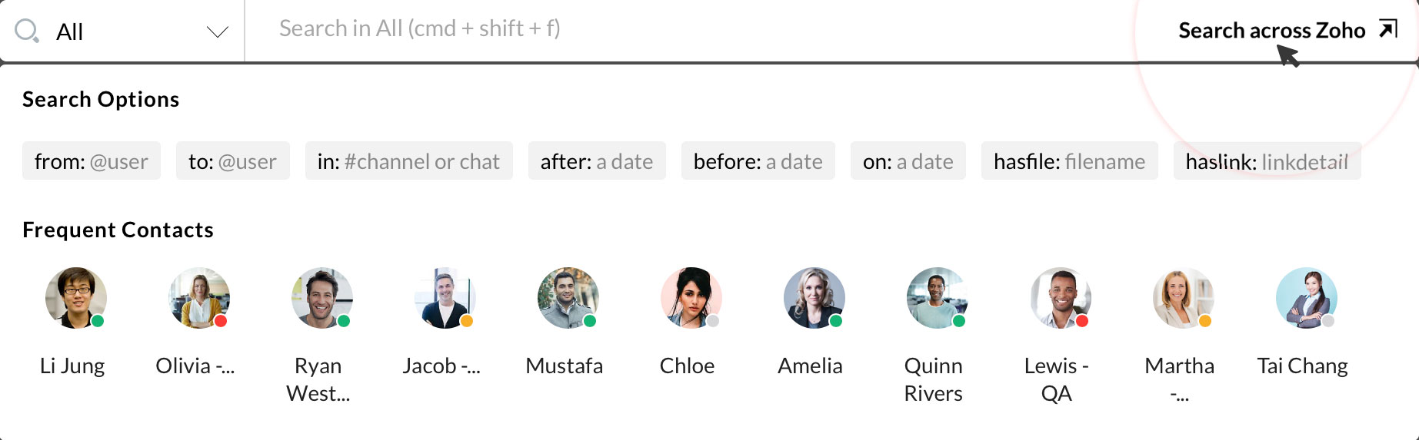1419x440 pixels.
Task: Expand the All search scope dropdown
Action: click(218, 31)
